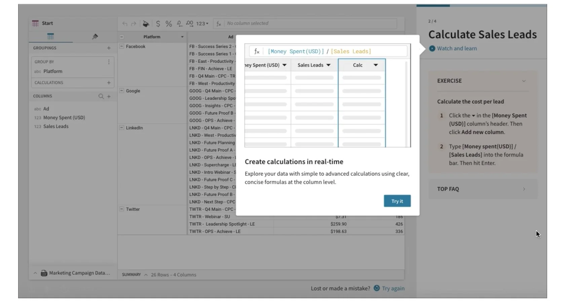The image size is (565, 302).
Task: Switch to the table columns tab
Action: tap(50, 36)
